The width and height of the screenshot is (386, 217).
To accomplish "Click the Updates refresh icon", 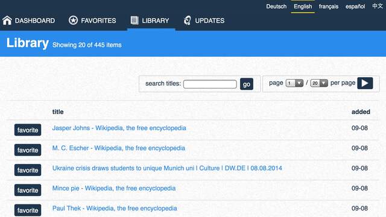I will 188,20.
